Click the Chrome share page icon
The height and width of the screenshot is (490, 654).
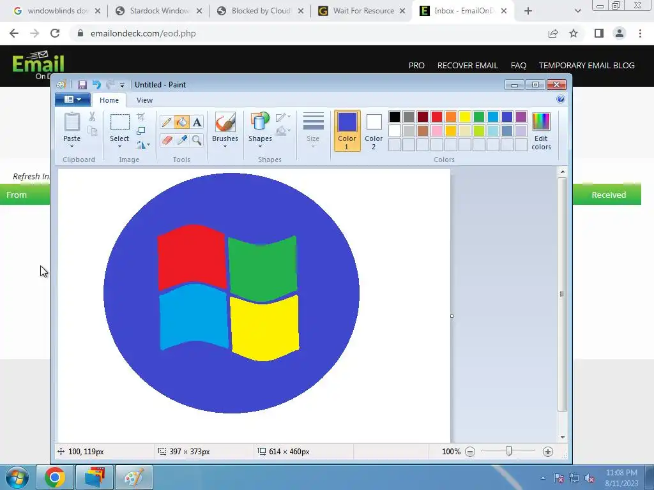point(553,33)
